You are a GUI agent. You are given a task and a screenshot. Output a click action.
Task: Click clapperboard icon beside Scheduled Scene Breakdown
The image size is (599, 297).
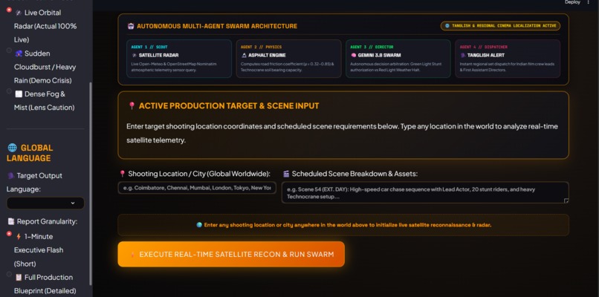coord(286,174)
